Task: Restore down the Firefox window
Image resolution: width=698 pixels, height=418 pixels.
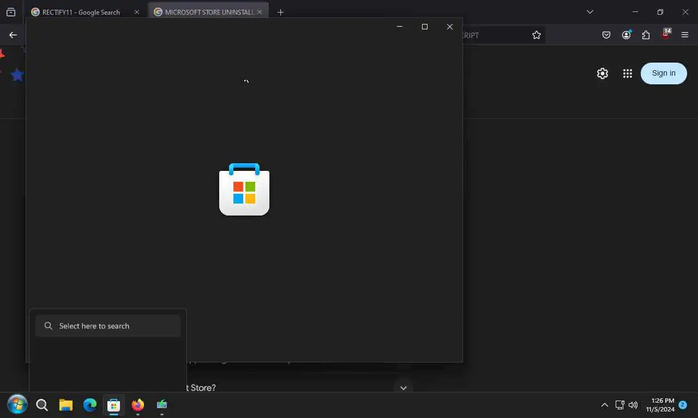Action: click(660, 12)
